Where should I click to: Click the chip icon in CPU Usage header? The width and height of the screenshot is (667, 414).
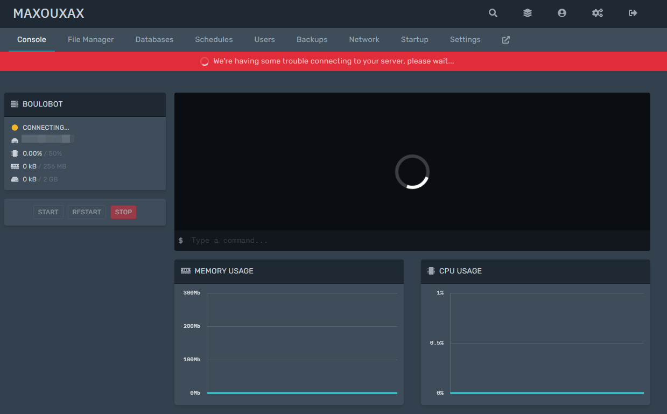431,271
